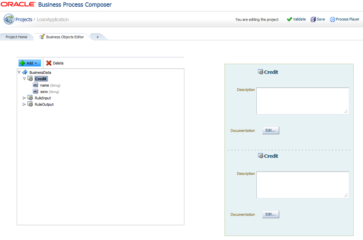Click the red Delete X icon
Image resolution: width=363 pixels, height=240 pixels.
(x=49, y=63)
